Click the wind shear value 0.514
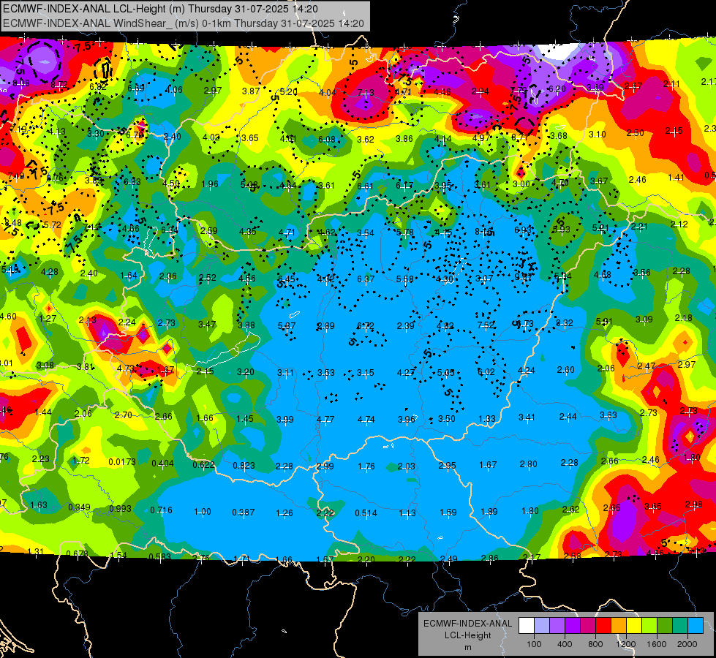716x658 pixels. (366, 513)
